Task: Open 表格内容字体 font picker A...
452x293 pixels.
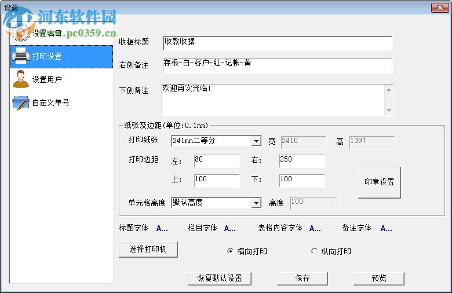Action: click(315, 229)
